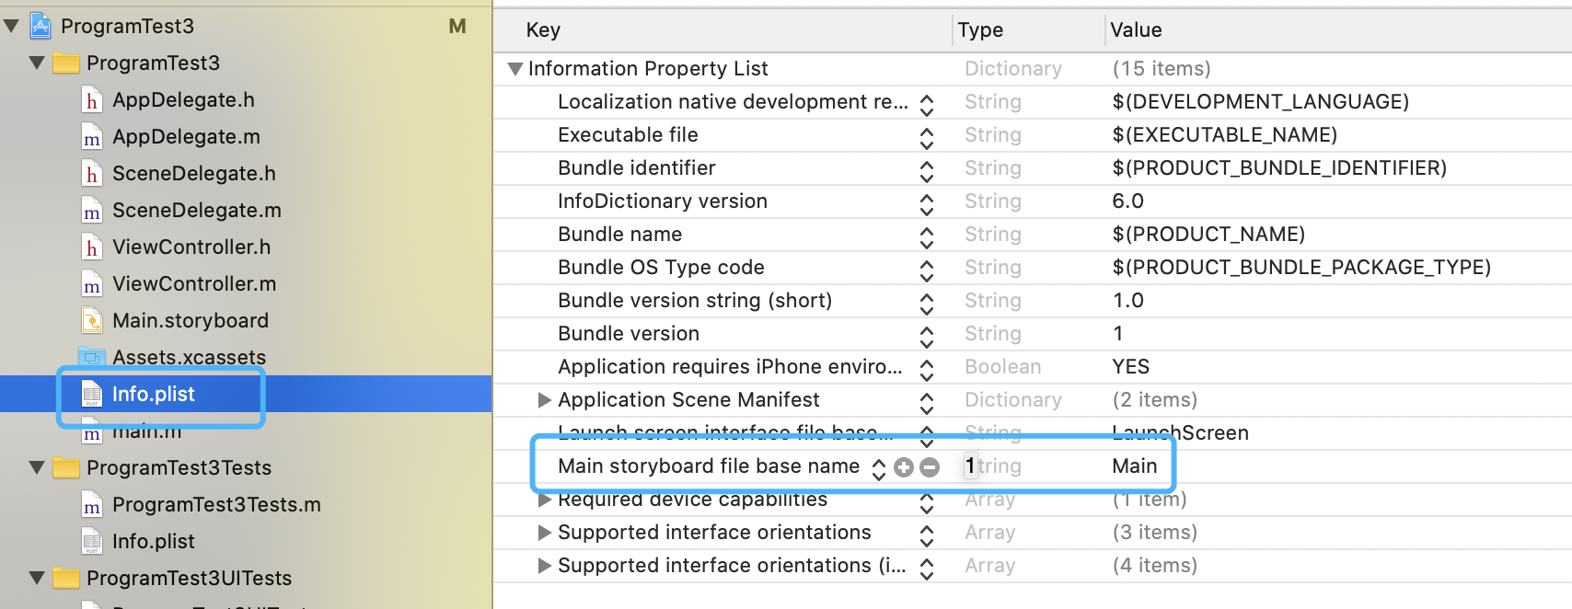Open key picker for Bundle identifier row
Screen dimensions: 1572x609
click(927, 169)
